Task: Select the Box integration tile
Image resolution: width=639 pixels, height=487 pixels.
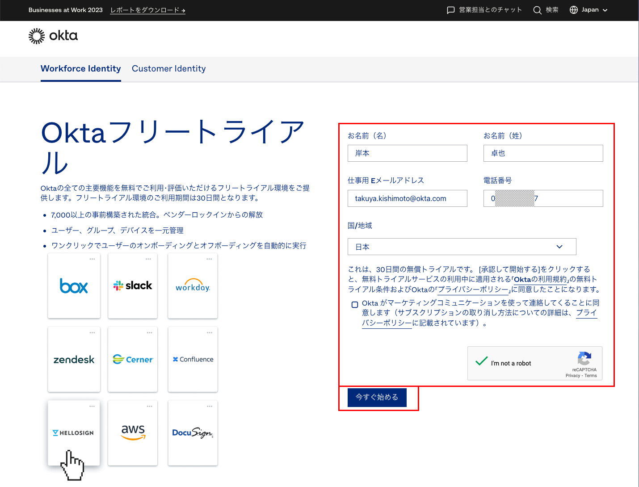Action: coord(74,286)
